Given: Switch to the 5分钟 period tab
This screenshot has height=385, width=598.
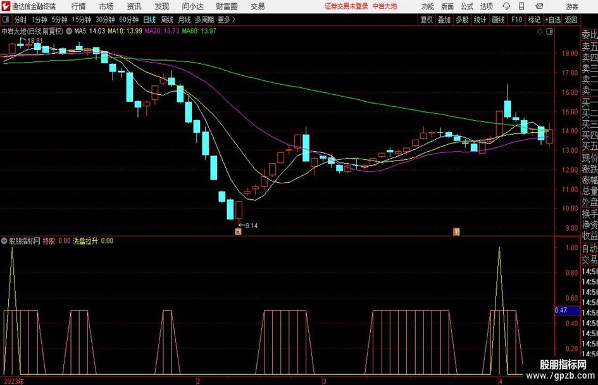Looking at the screenshot, I should tap(59, 20).
